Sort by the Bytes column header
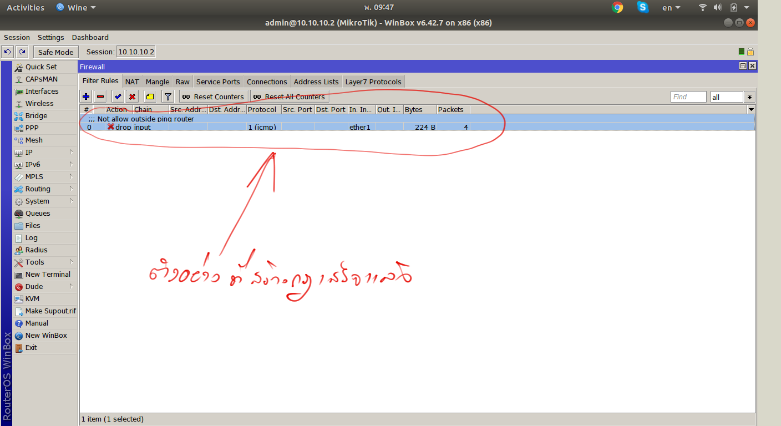Viewport: 781px width, 426px height. tap(420, 110)
